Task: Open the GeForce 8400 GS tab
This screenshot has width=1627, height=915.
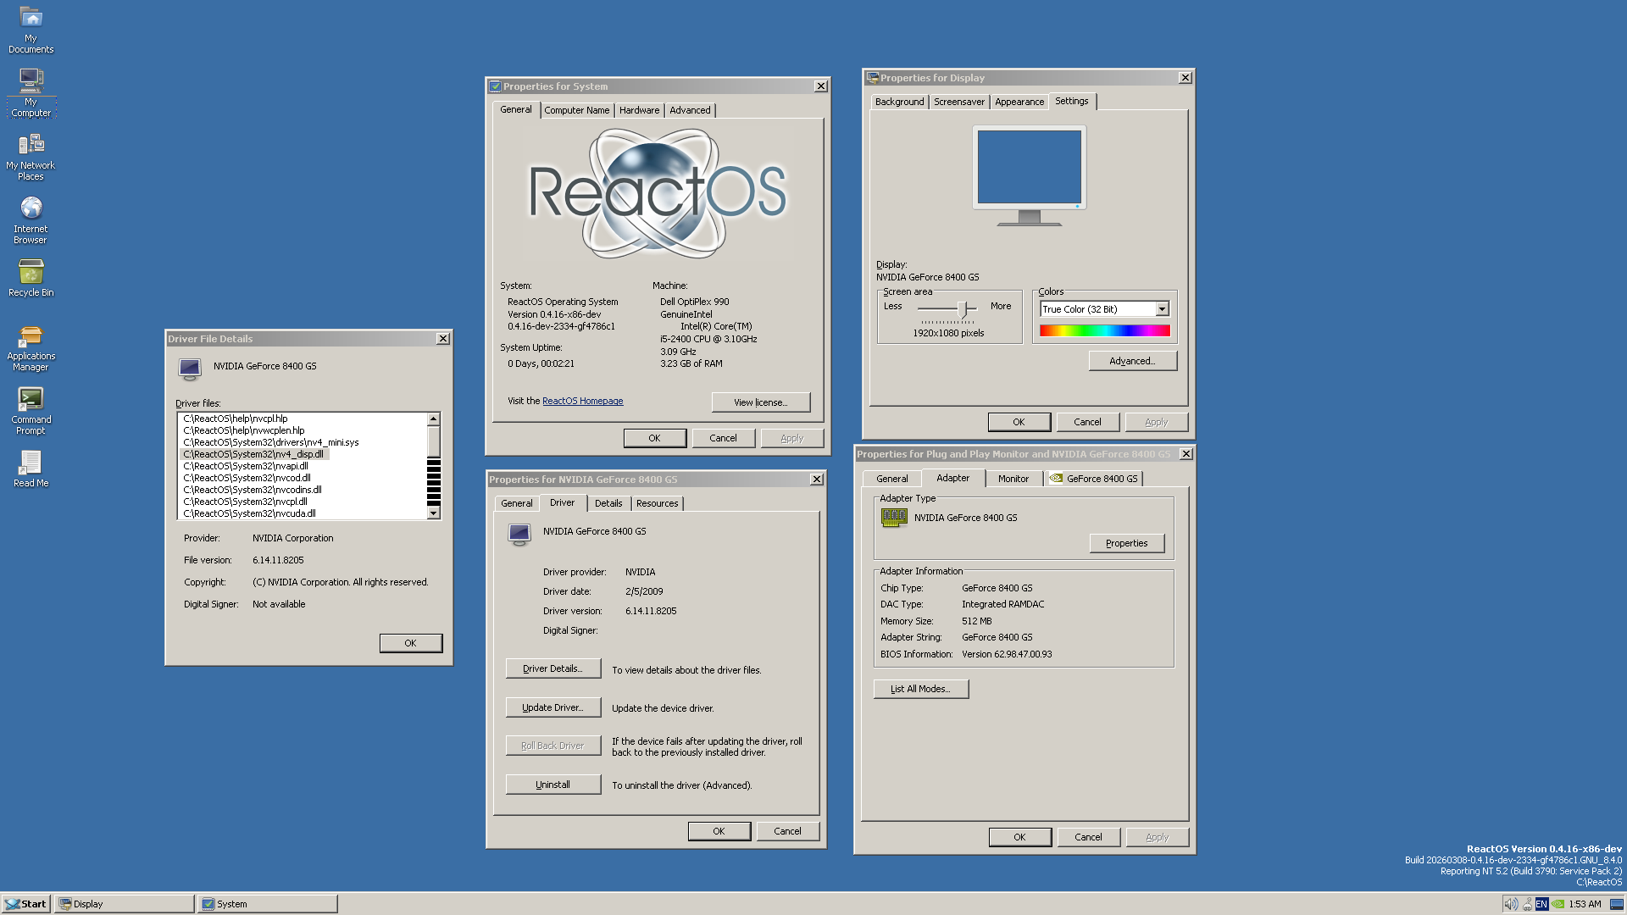Action: tap(1095, 479)
